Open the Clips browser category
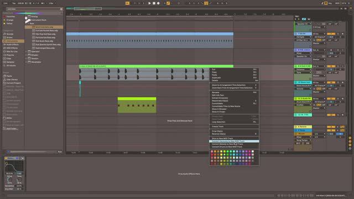This screenshot has width=354, height=199. tap(9, 59)
